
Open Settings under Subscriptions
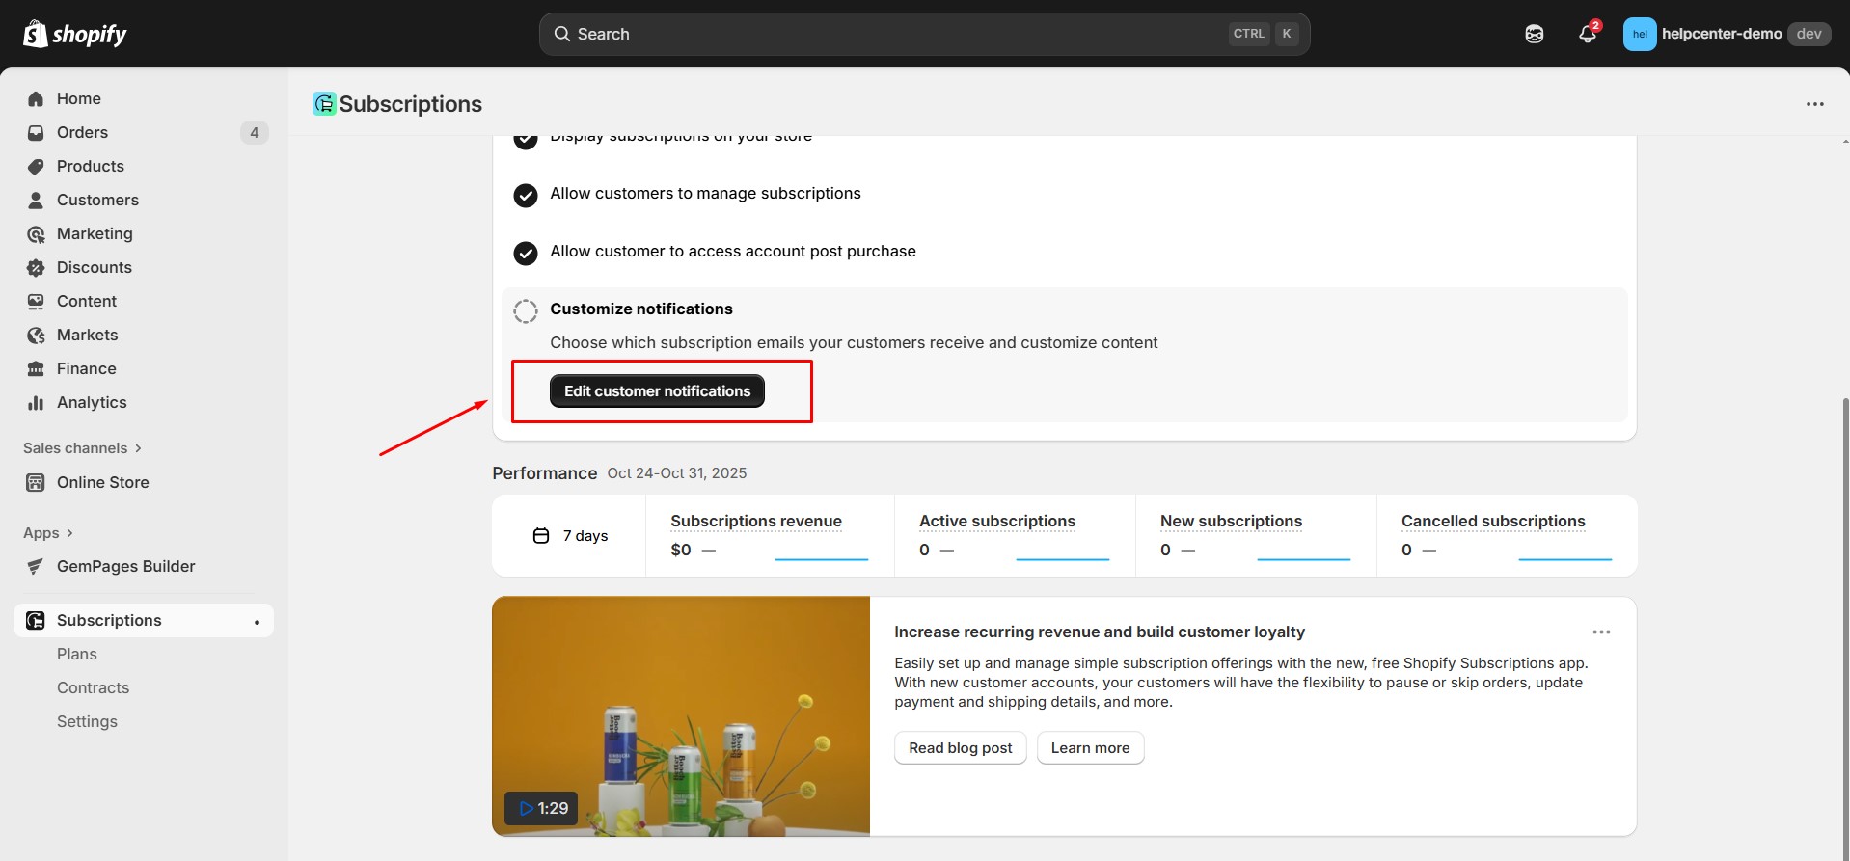point(87,722)
